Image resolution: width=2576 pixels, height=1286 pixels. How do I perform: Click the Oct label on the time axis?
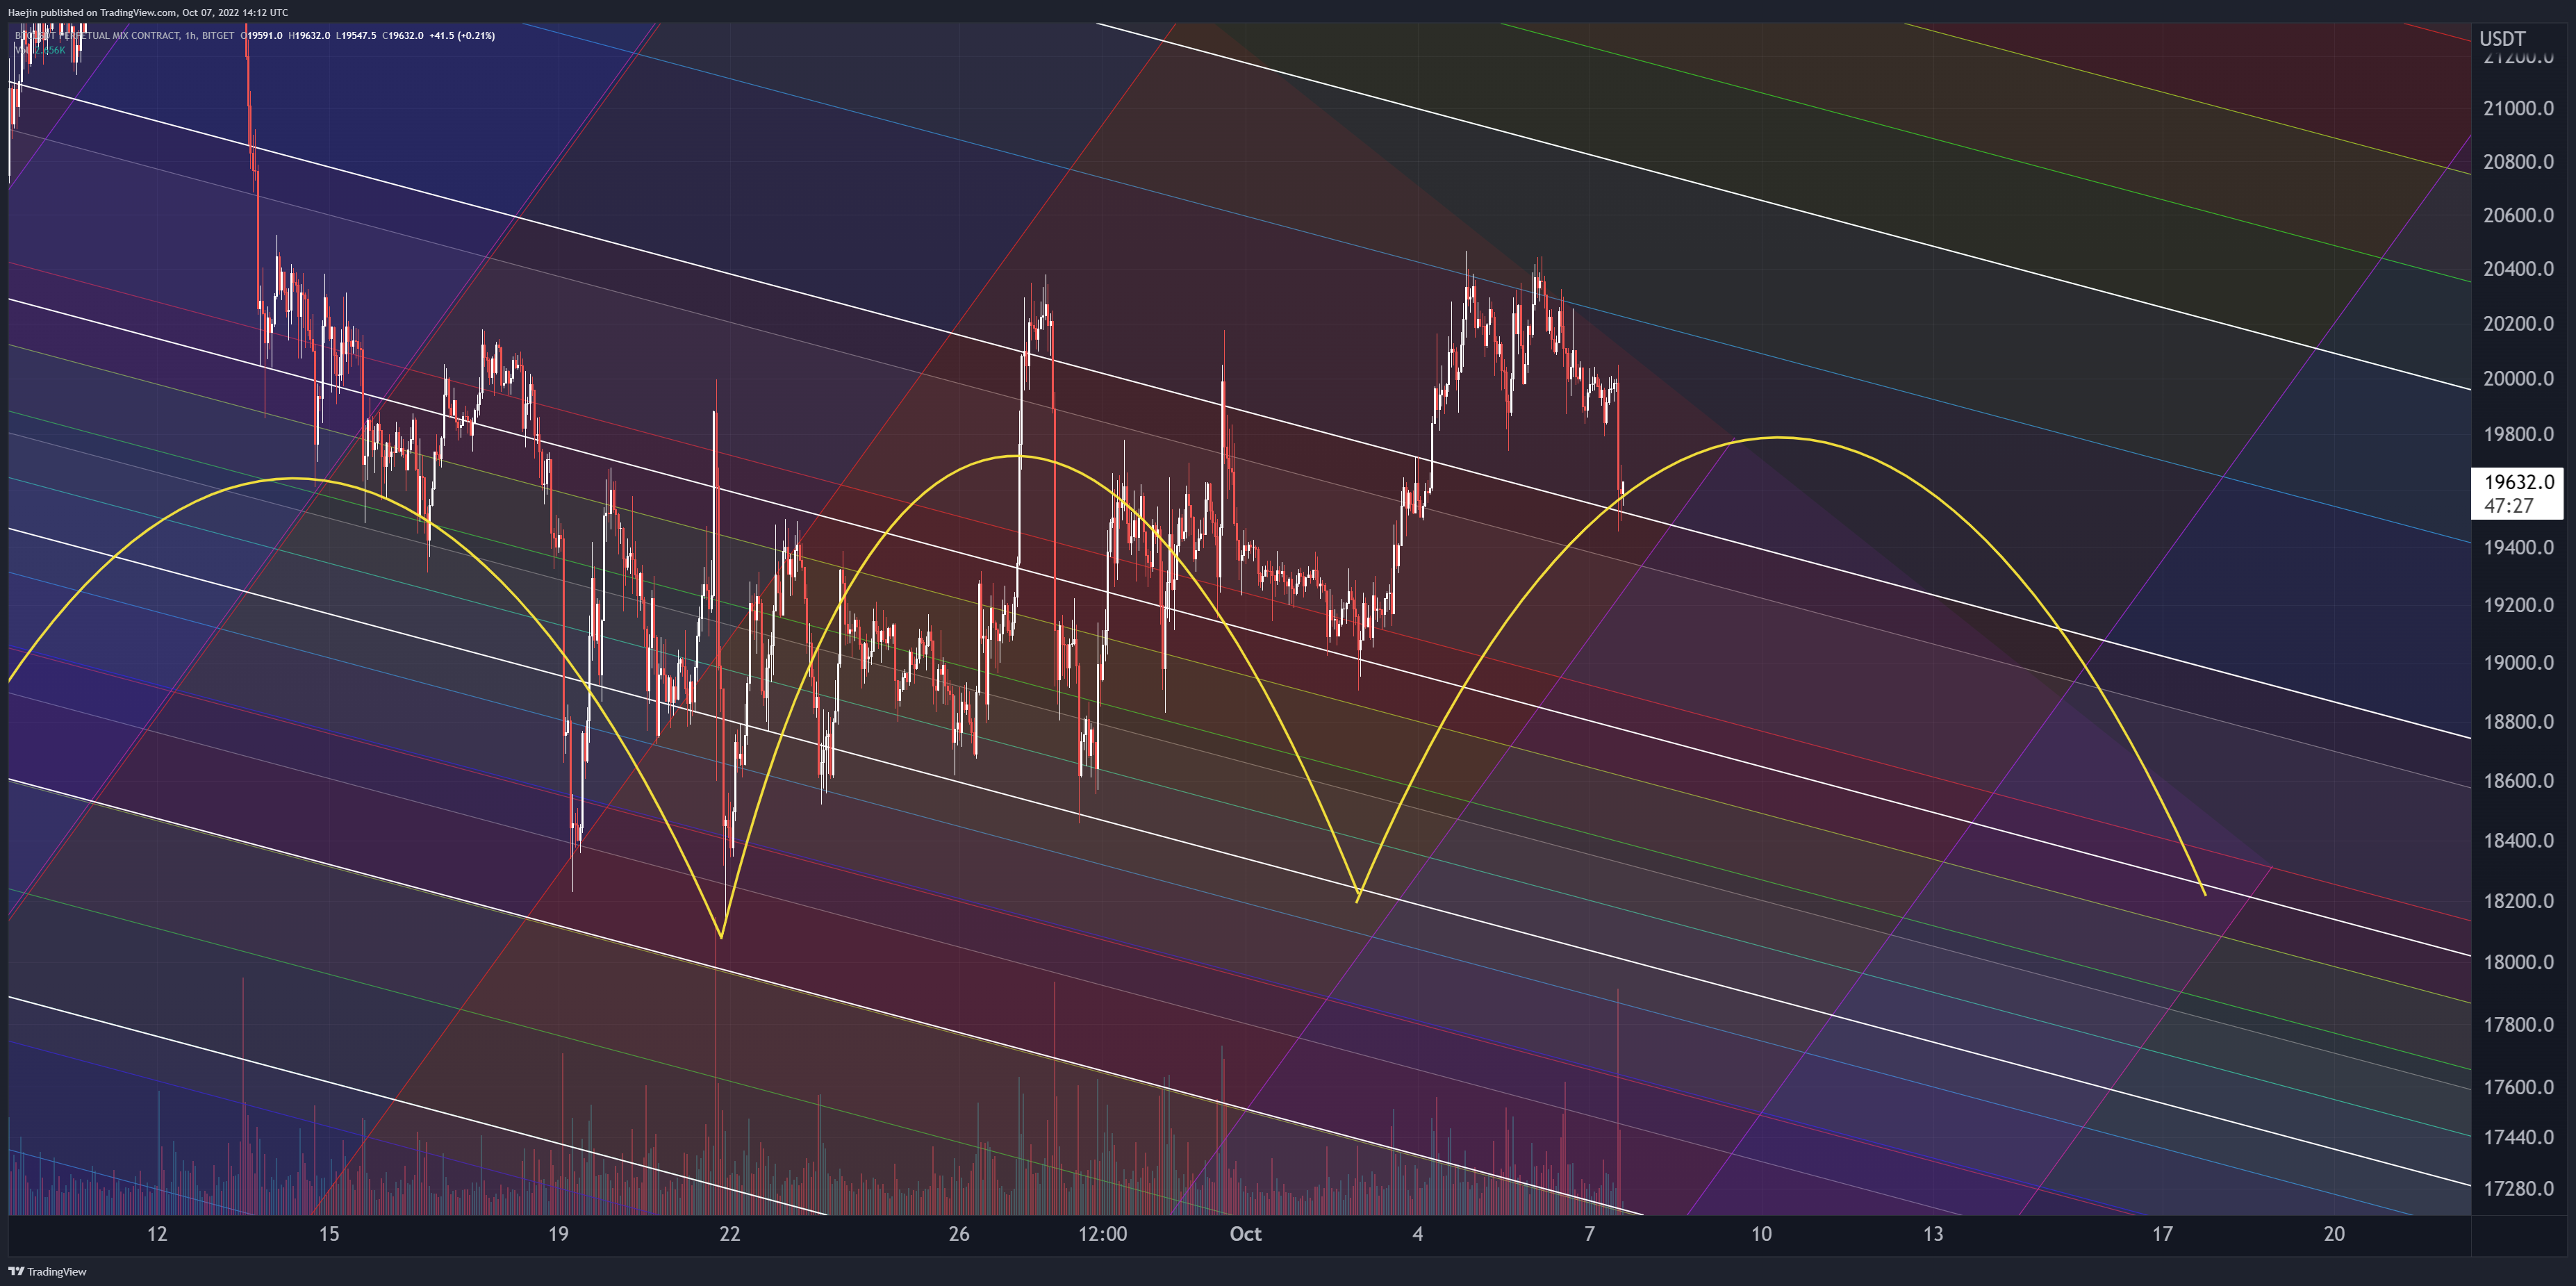click(x=1245, y=1234)
